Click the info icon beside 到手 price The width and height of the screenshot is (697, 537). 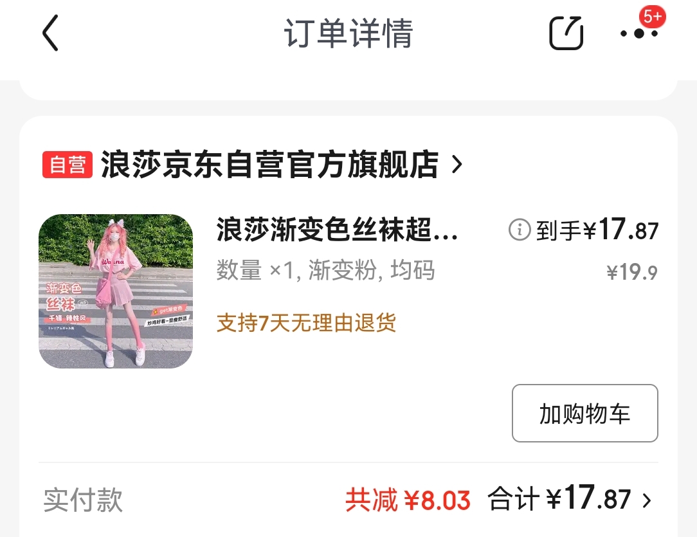[519, 230]
